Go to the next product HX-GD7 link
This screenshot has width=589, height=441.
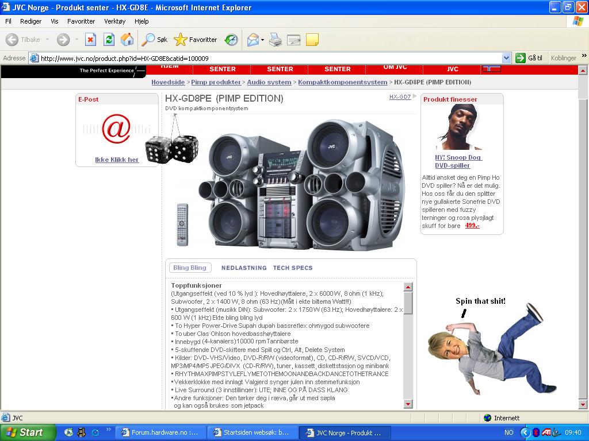[400, 96]
